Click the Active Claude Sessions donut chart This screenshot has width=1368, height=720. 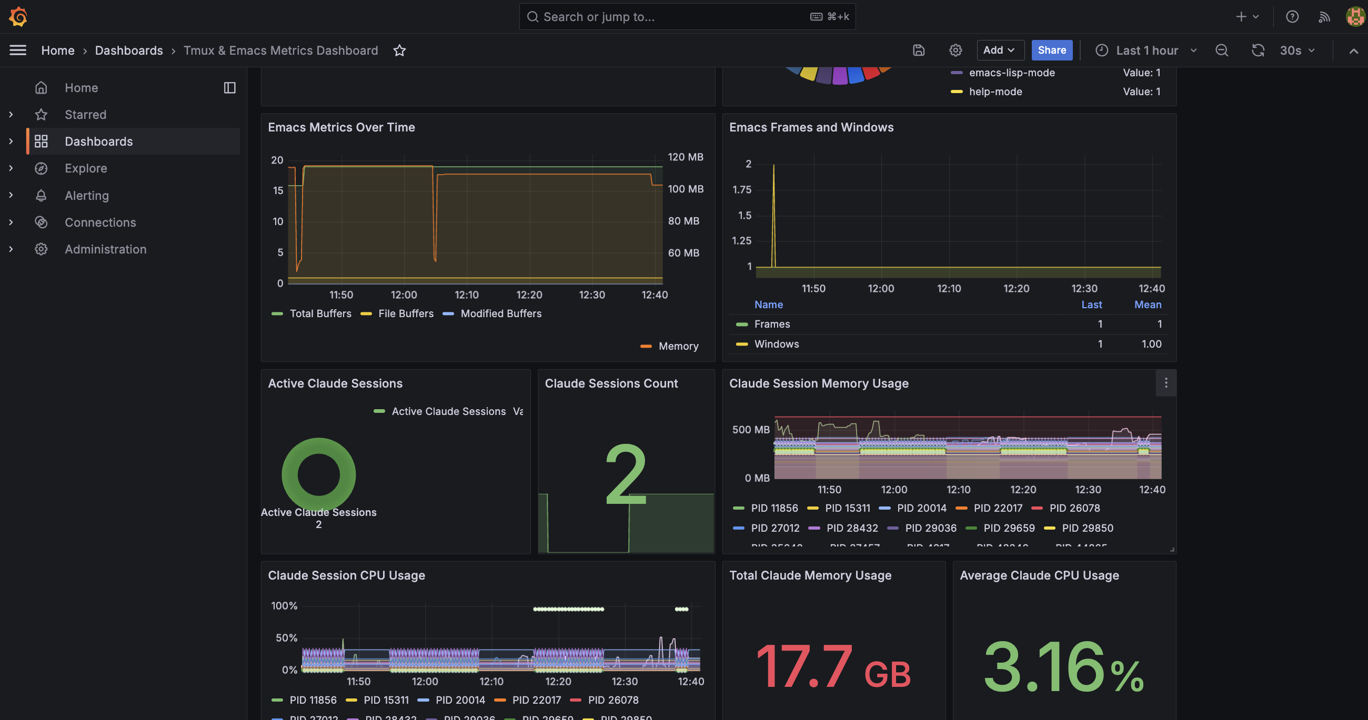(319, 474)
